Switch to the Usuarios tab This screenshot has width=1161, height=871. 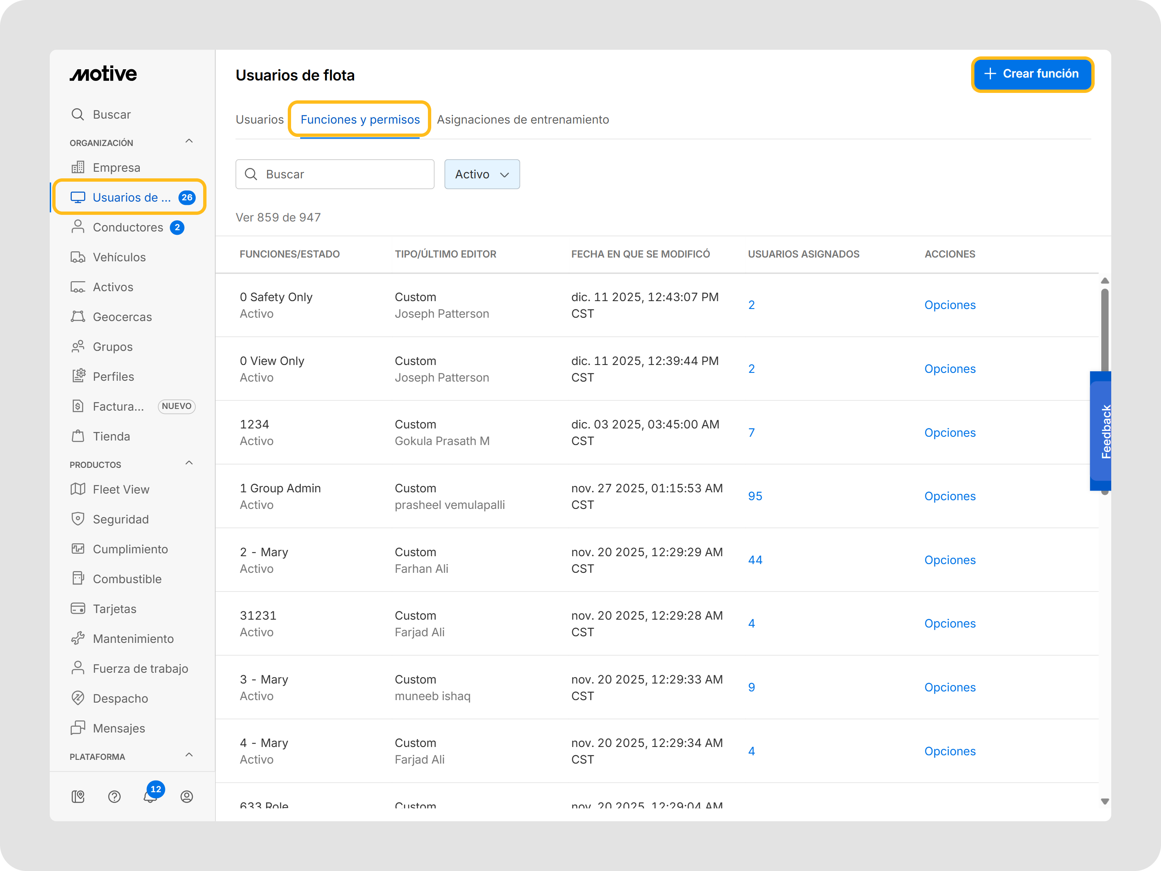[259, 120]
